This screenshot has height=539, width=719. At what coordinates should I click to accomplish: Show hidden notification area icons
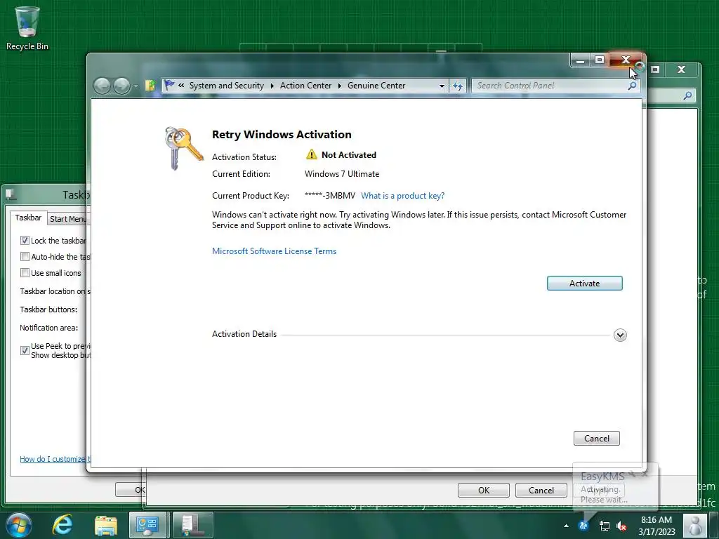click(x=567, y=526)
